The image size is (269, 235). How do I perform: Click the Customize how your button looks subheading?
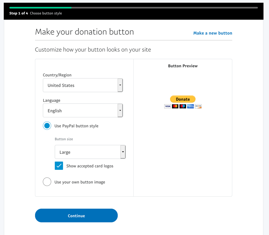(93, 50)
